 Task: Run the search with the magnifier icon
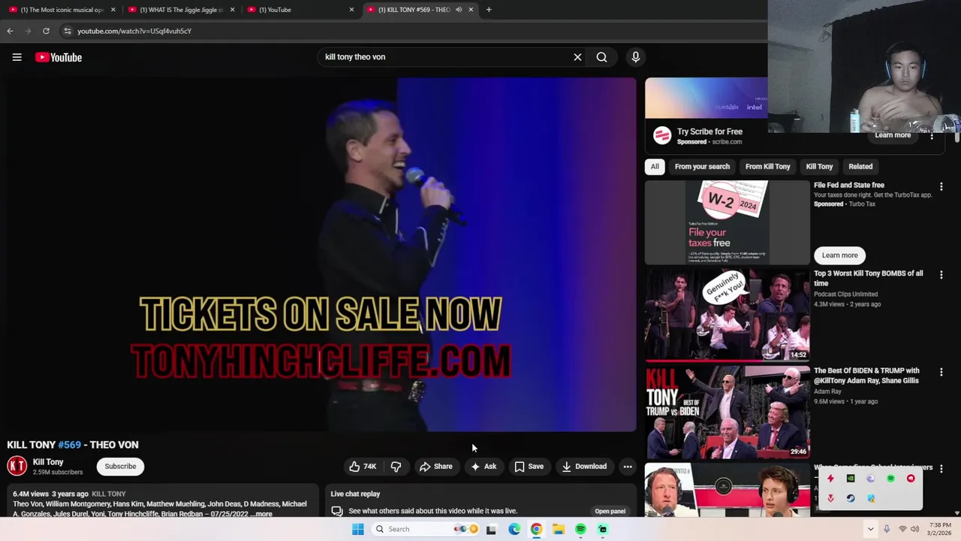point(601,57)
